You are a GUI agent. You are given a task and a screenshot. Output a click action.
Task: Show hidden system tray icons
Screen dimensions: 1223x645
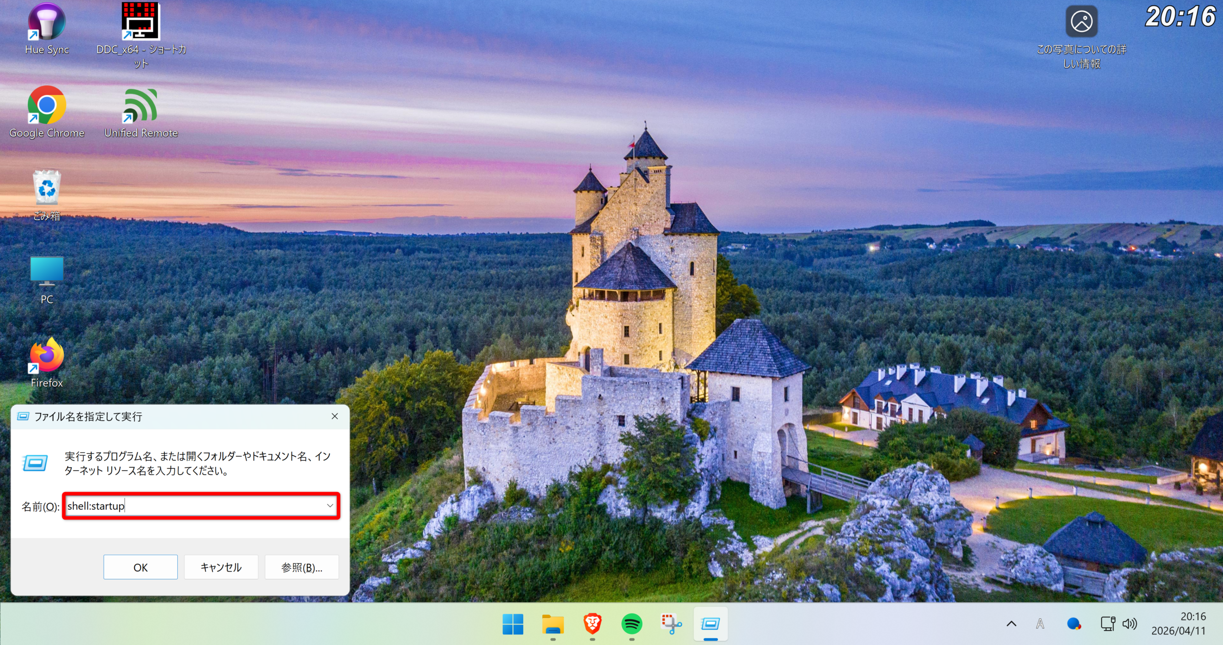point(1011,624)
